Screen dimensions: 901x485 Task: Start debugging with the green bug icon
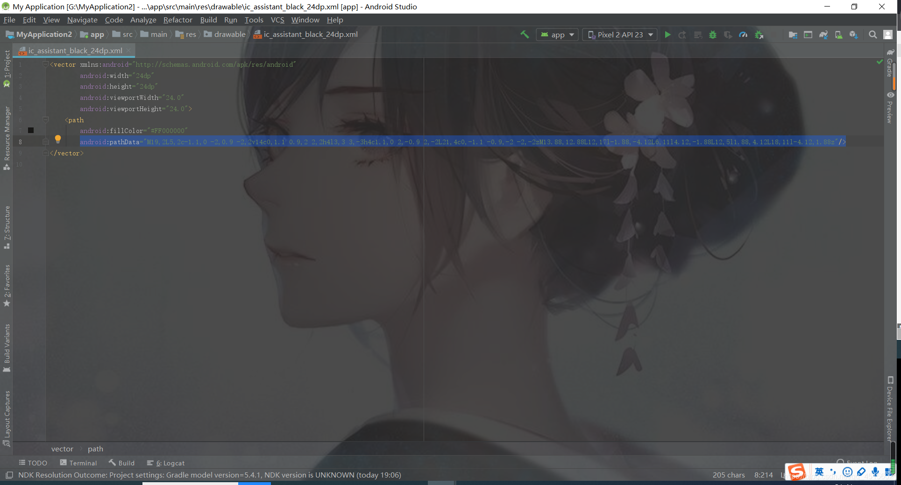713,35
